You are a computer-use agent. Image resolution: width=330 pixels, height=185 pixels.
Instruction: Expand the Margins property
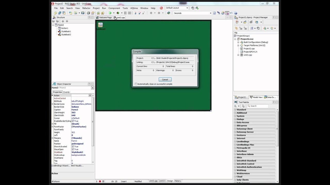53,138
